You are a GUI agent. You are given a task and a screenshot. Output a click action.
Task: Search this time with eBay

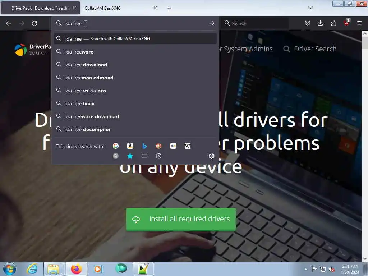(x=173, y=146)
